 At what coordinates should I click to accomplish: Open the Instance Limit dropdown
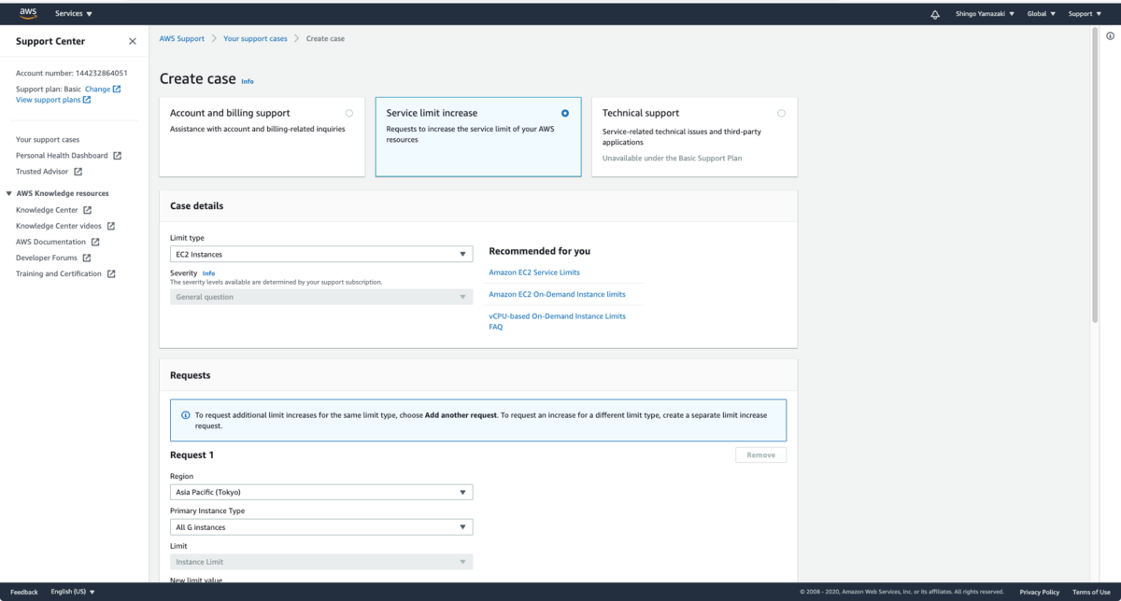[x=321, y=562]
